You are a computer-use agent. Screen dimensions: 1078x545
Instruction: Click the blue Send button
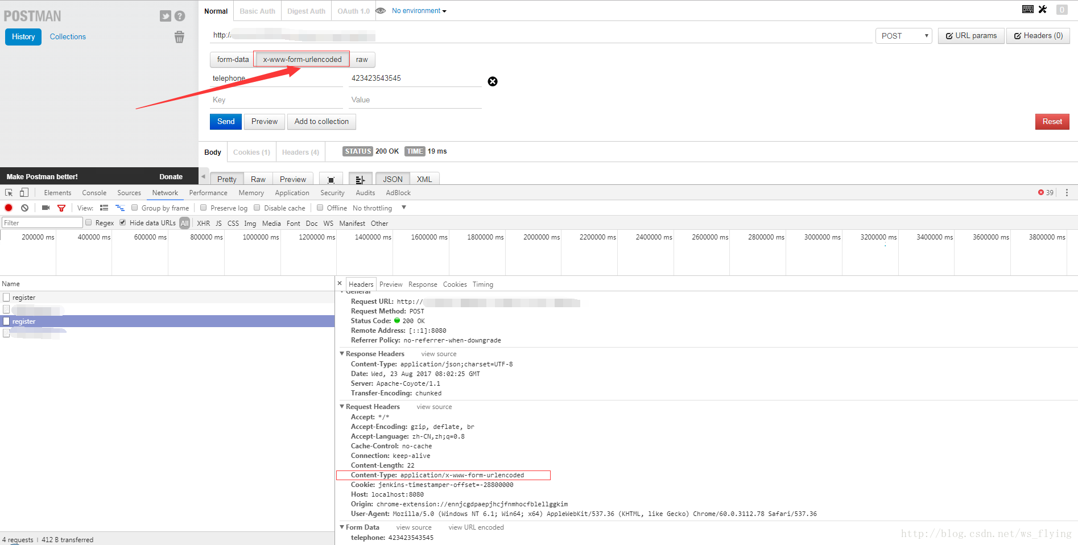click(x=226, y=122)
